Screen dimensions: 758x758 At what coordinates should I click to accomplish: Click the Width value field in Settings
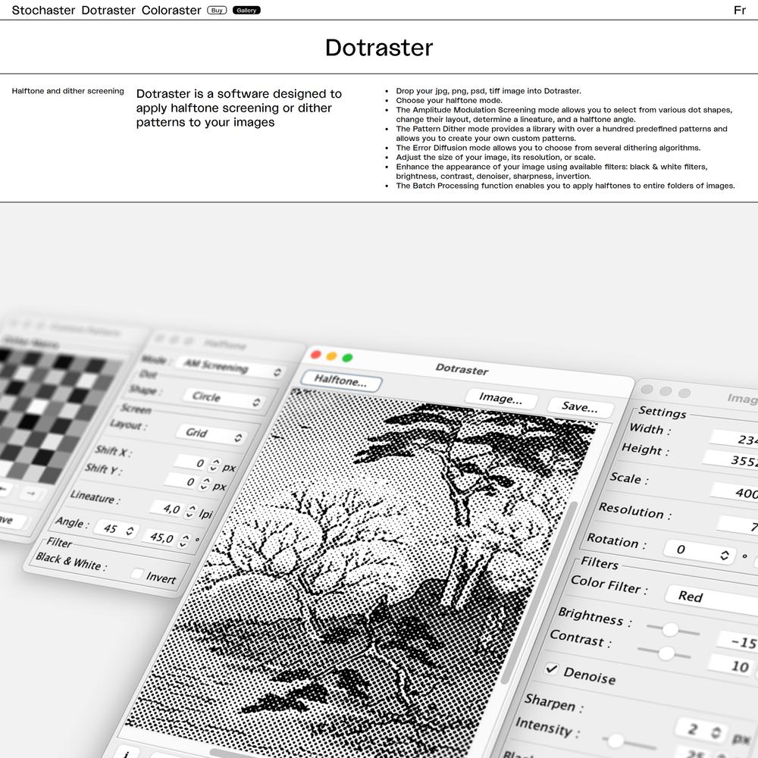click(x=735, y=439)
